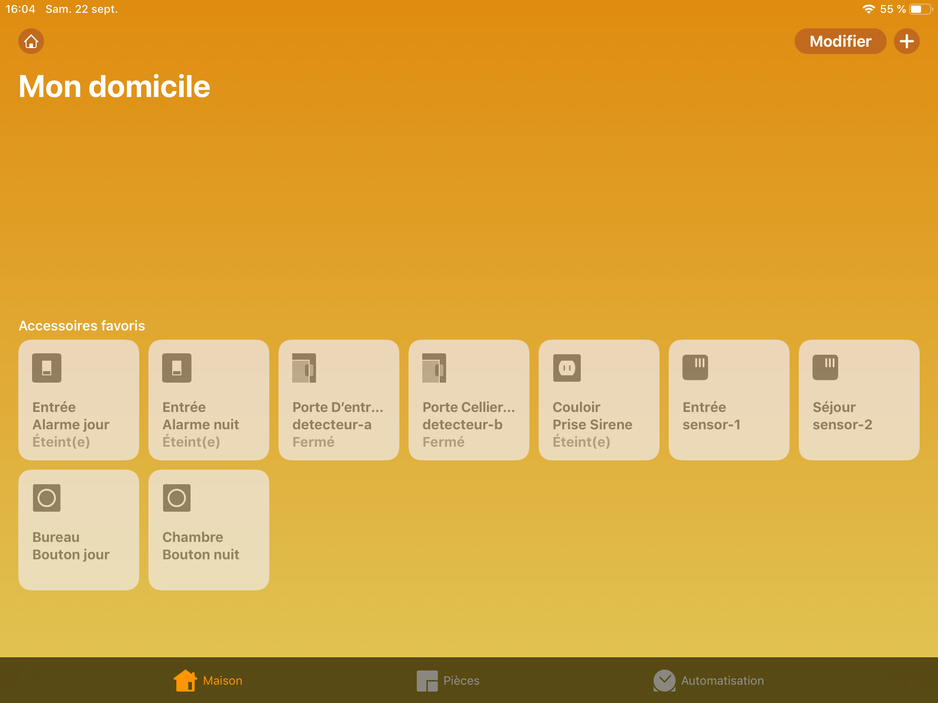Image resolution: width=938 pixels, height=703 pixels.
Task: Toggle the Entrée Alarme nuit switch tile
Action: click(208, 400)
